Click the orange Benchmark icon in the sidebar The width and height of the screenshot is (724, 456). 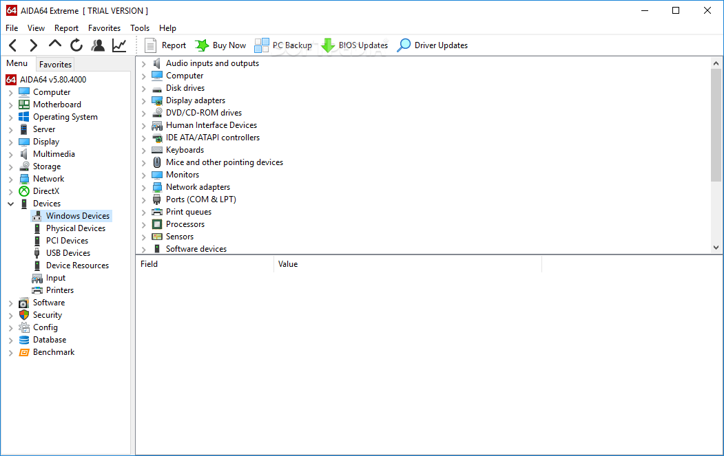click(24, 352)
